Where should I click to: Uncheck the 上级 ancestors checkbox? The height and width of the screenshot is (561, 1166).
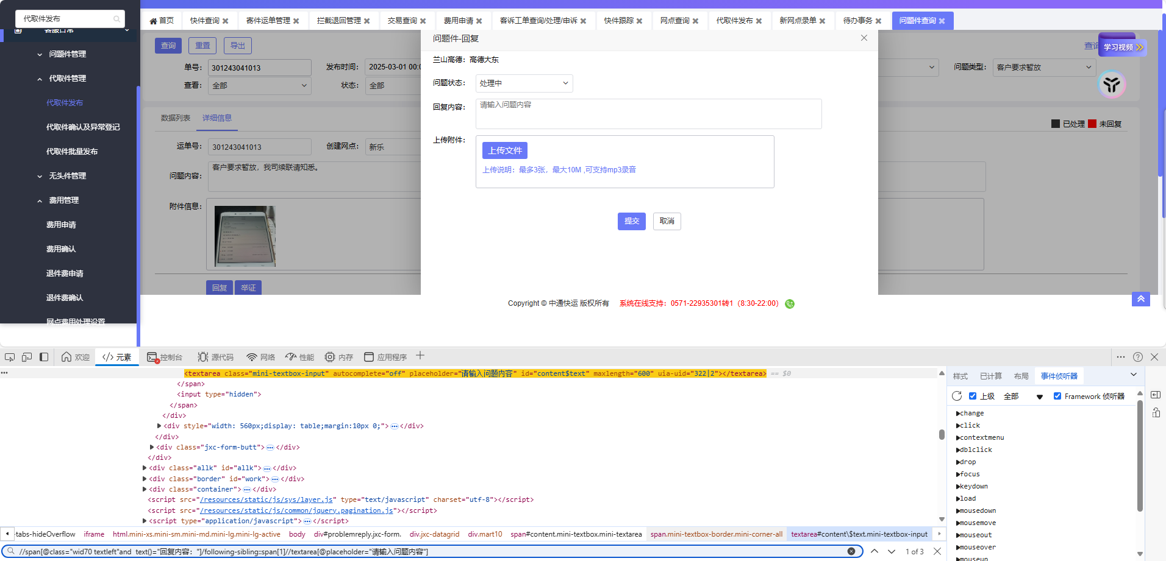tap(973, 396)
